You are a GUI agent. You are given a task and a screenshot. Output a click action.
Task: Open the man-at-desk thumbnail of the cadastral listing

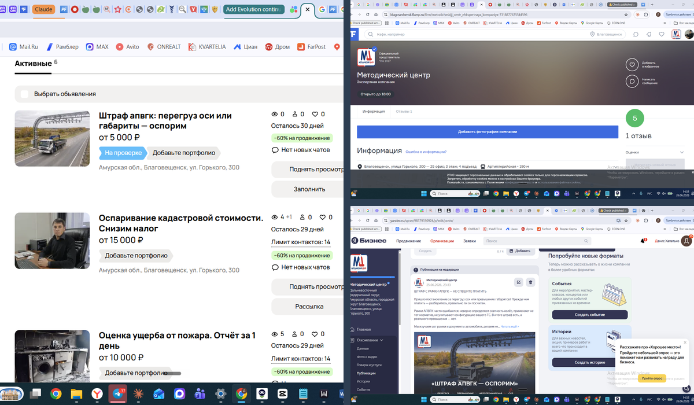tap(52, 241)
